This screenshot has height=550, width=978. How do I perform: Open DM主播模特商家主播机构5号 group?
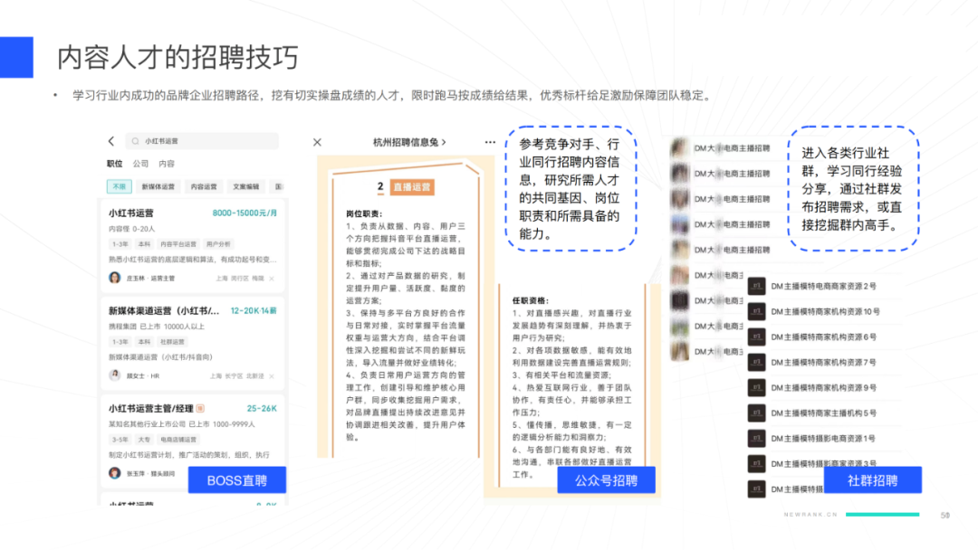[823, 413]
